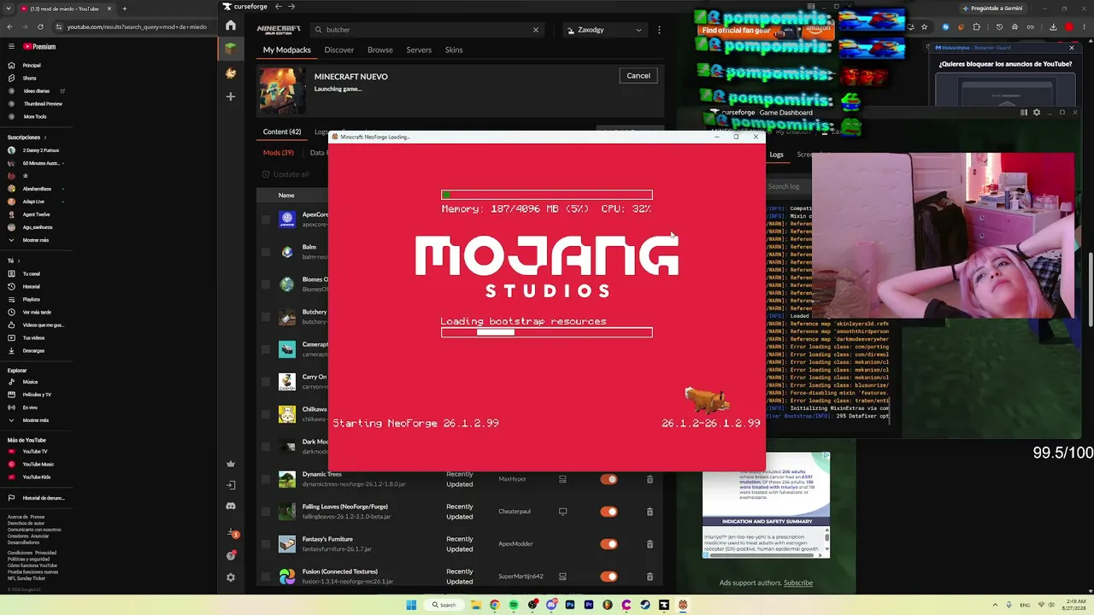
Task: Open the Browse tab in CurseForge
Action: click(380, 50)
